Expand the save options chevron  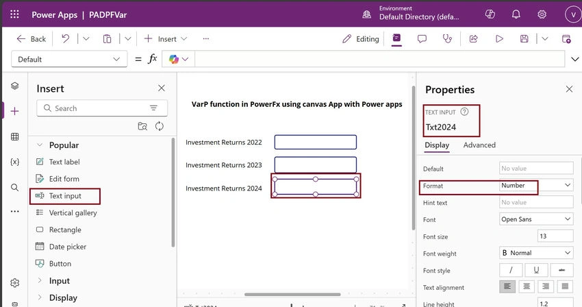(x=544, y=38)
